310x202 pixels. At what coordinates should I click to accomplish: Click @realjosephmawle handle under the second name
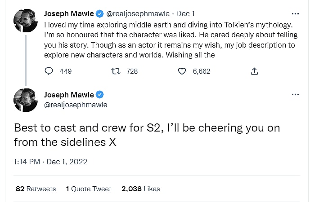coord(76,105)
